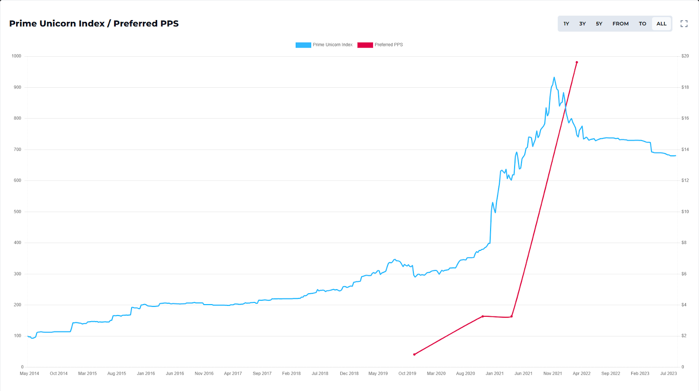The image size is (699, 391).
Task: Click the $10 right axis value
Action: (685, 212)
